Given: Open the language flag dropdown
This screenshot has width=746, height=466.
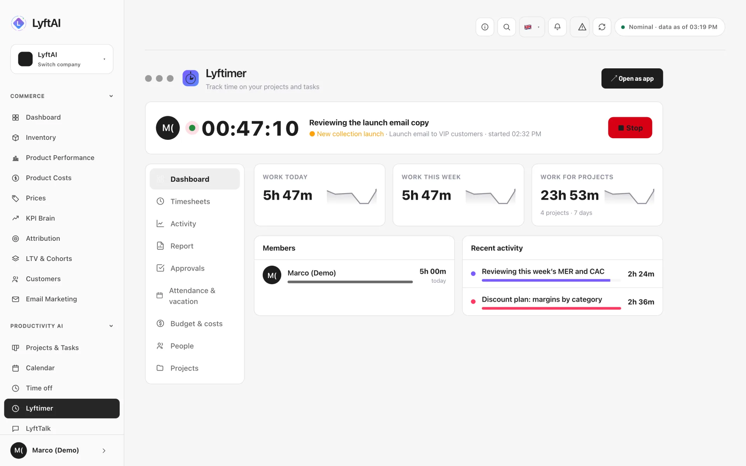Looking at the screenshot, I should (532, 27).
